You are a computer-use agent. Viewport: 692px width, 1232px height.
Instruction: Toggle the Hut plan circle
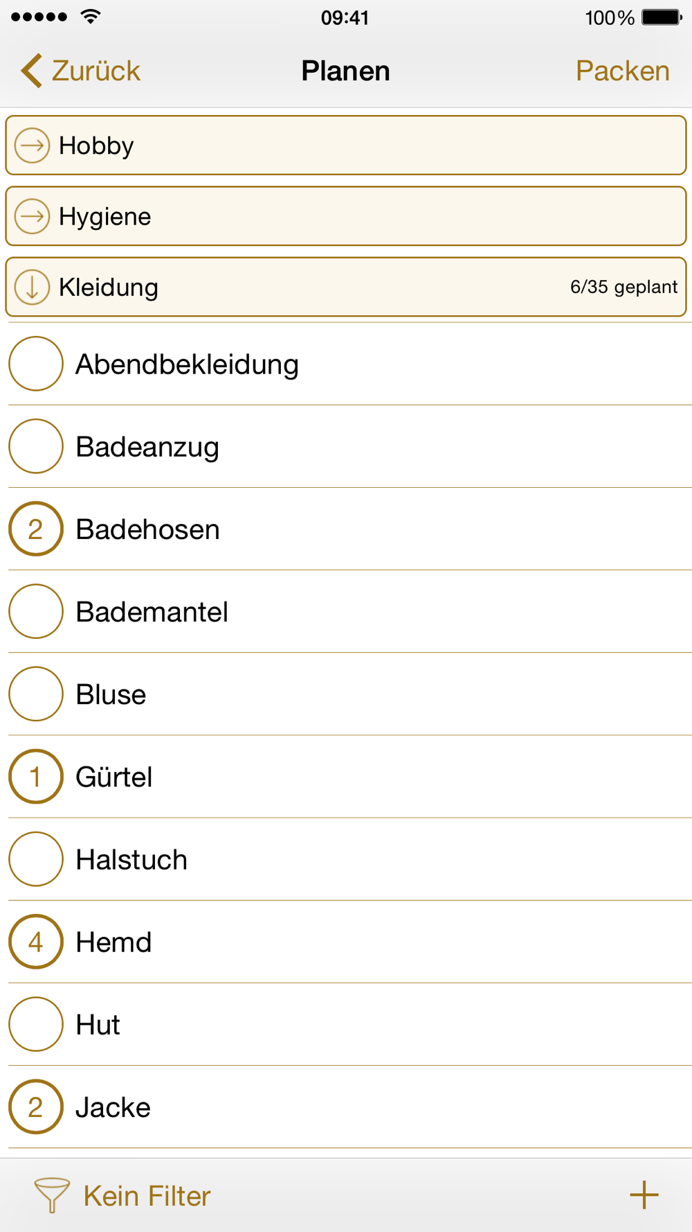pos(36,1024)
